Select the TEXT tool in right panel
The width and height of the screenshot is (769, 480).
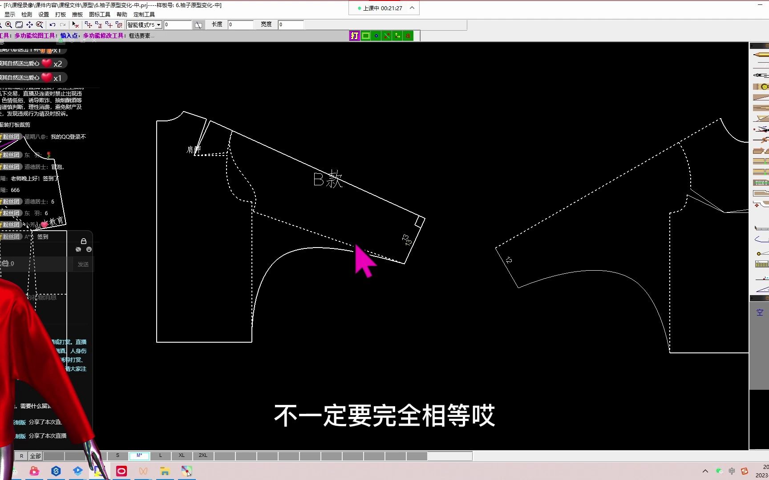[761, 183]
